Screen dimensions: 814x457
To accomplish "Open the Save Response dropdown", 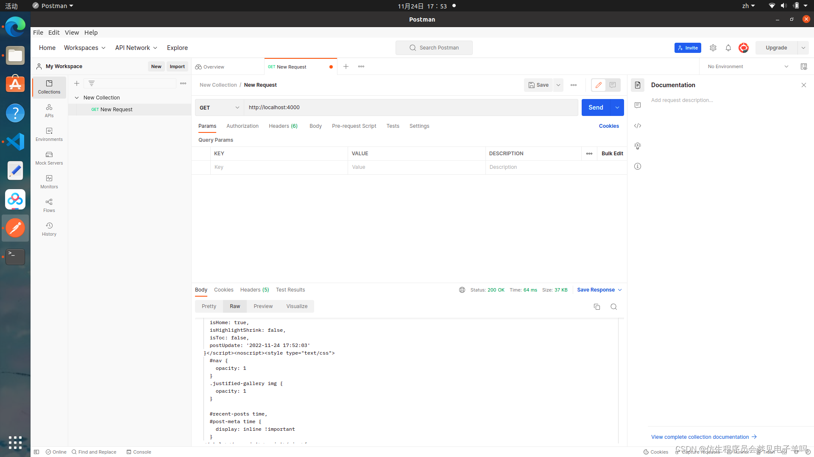I will [599, 290].
